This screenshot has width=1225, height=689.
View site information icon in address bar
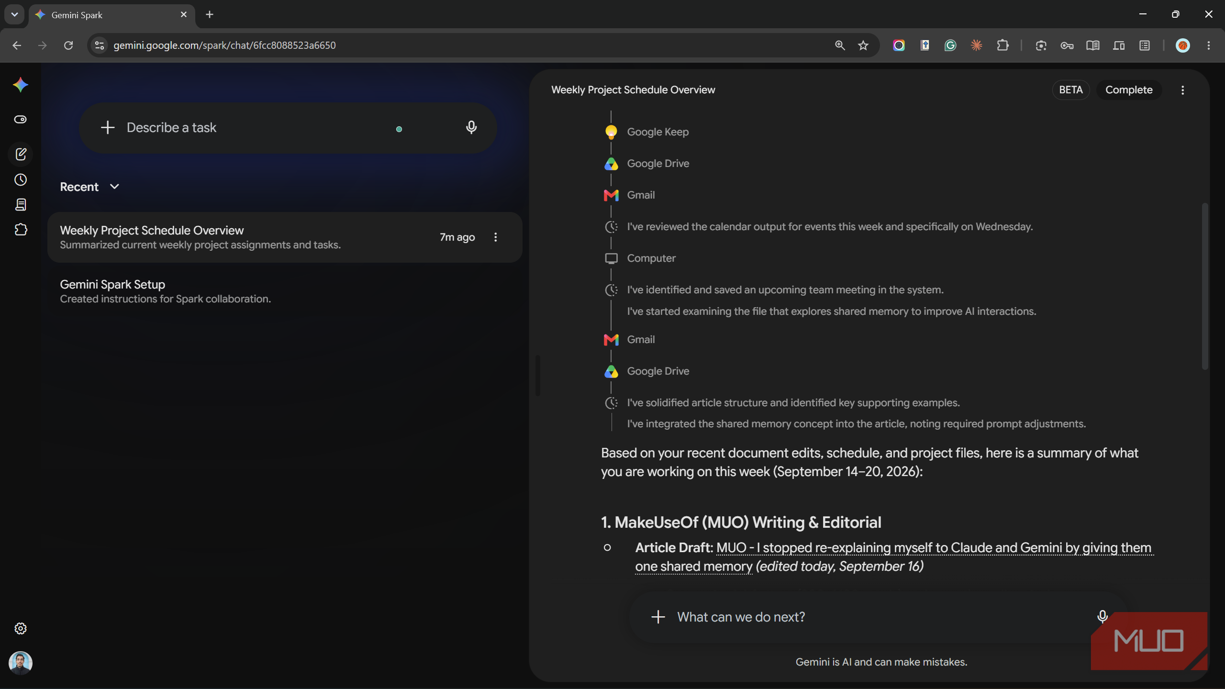coord(100,45)
